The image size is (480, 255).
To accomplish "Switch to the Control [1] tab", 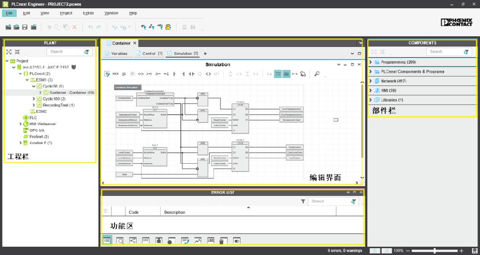I will click(149, 53).
